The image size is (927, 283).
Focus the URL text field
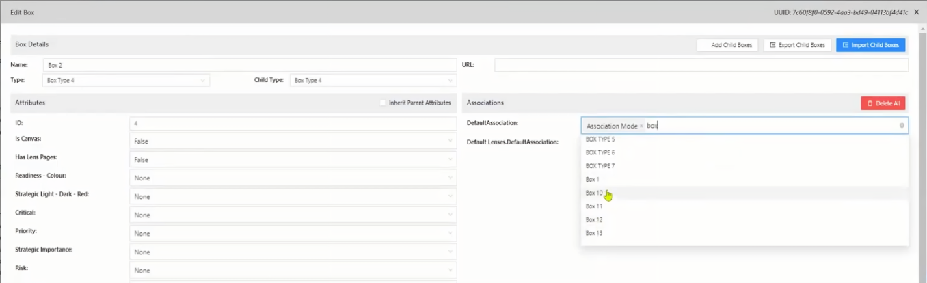701,65
